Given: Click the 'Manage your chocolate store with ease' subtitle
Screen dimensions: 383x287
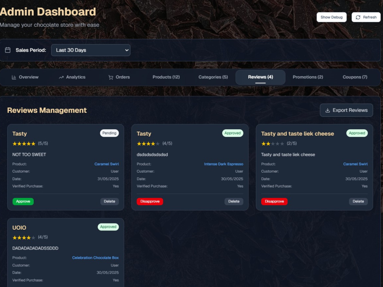Looking at the screenshot, I should click(x=49, y=25).
